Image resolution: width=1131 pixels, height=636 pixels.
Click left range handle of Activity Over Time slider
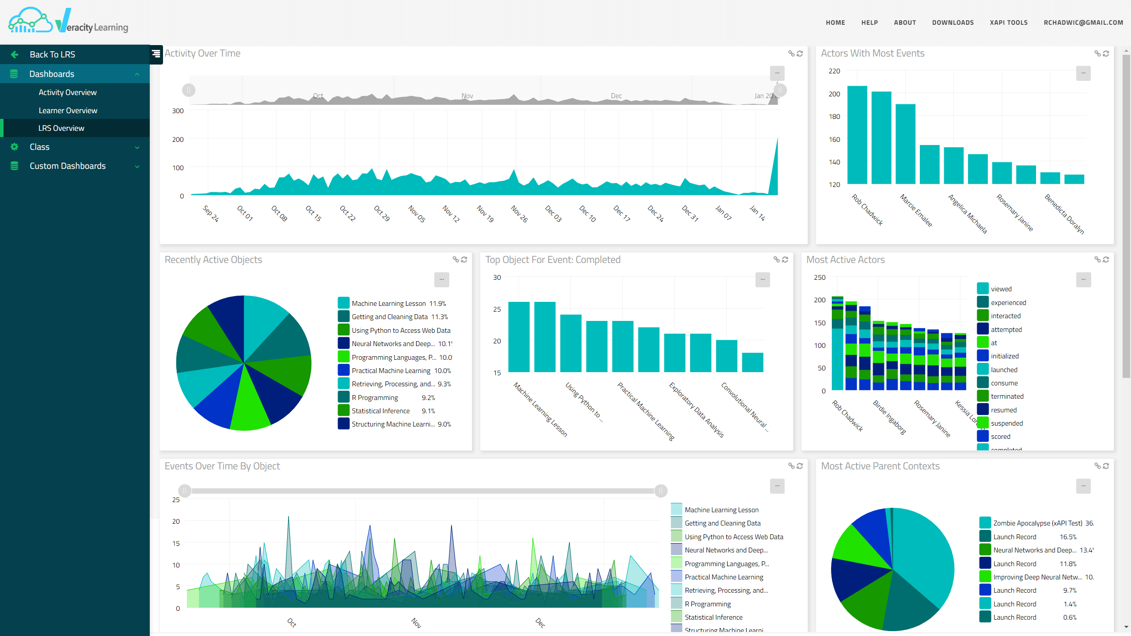click(189, 90)
